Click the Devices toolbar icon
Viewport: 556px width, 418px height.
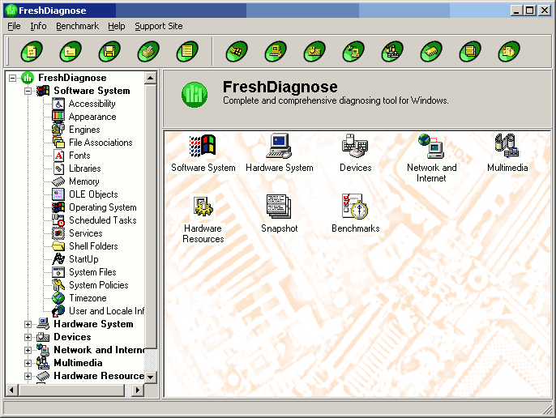[314, 51]
